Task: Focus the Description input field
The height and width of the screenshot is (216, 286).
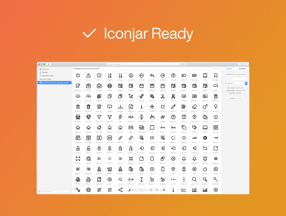Action: pos(235,79)
